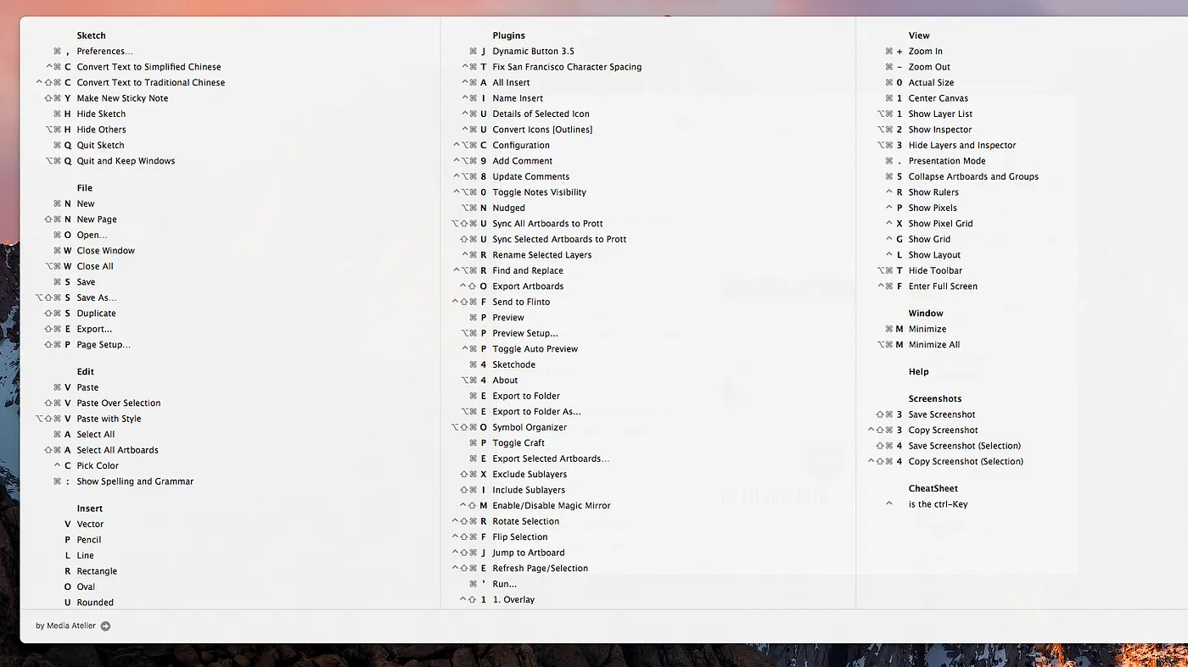Choose Enable/Disable Magic Mirror
This screenshot has height=667, width=1188.
point(552,506)
